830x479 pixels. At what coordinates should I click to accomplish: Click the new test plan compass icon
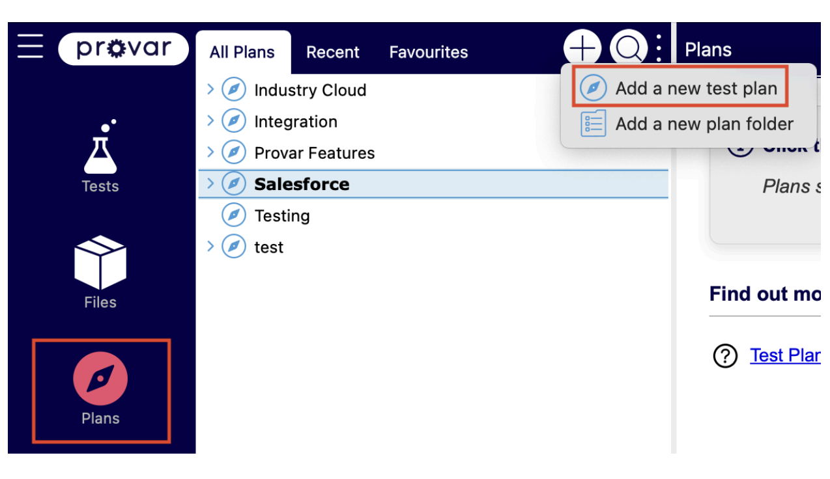point(593,88)
